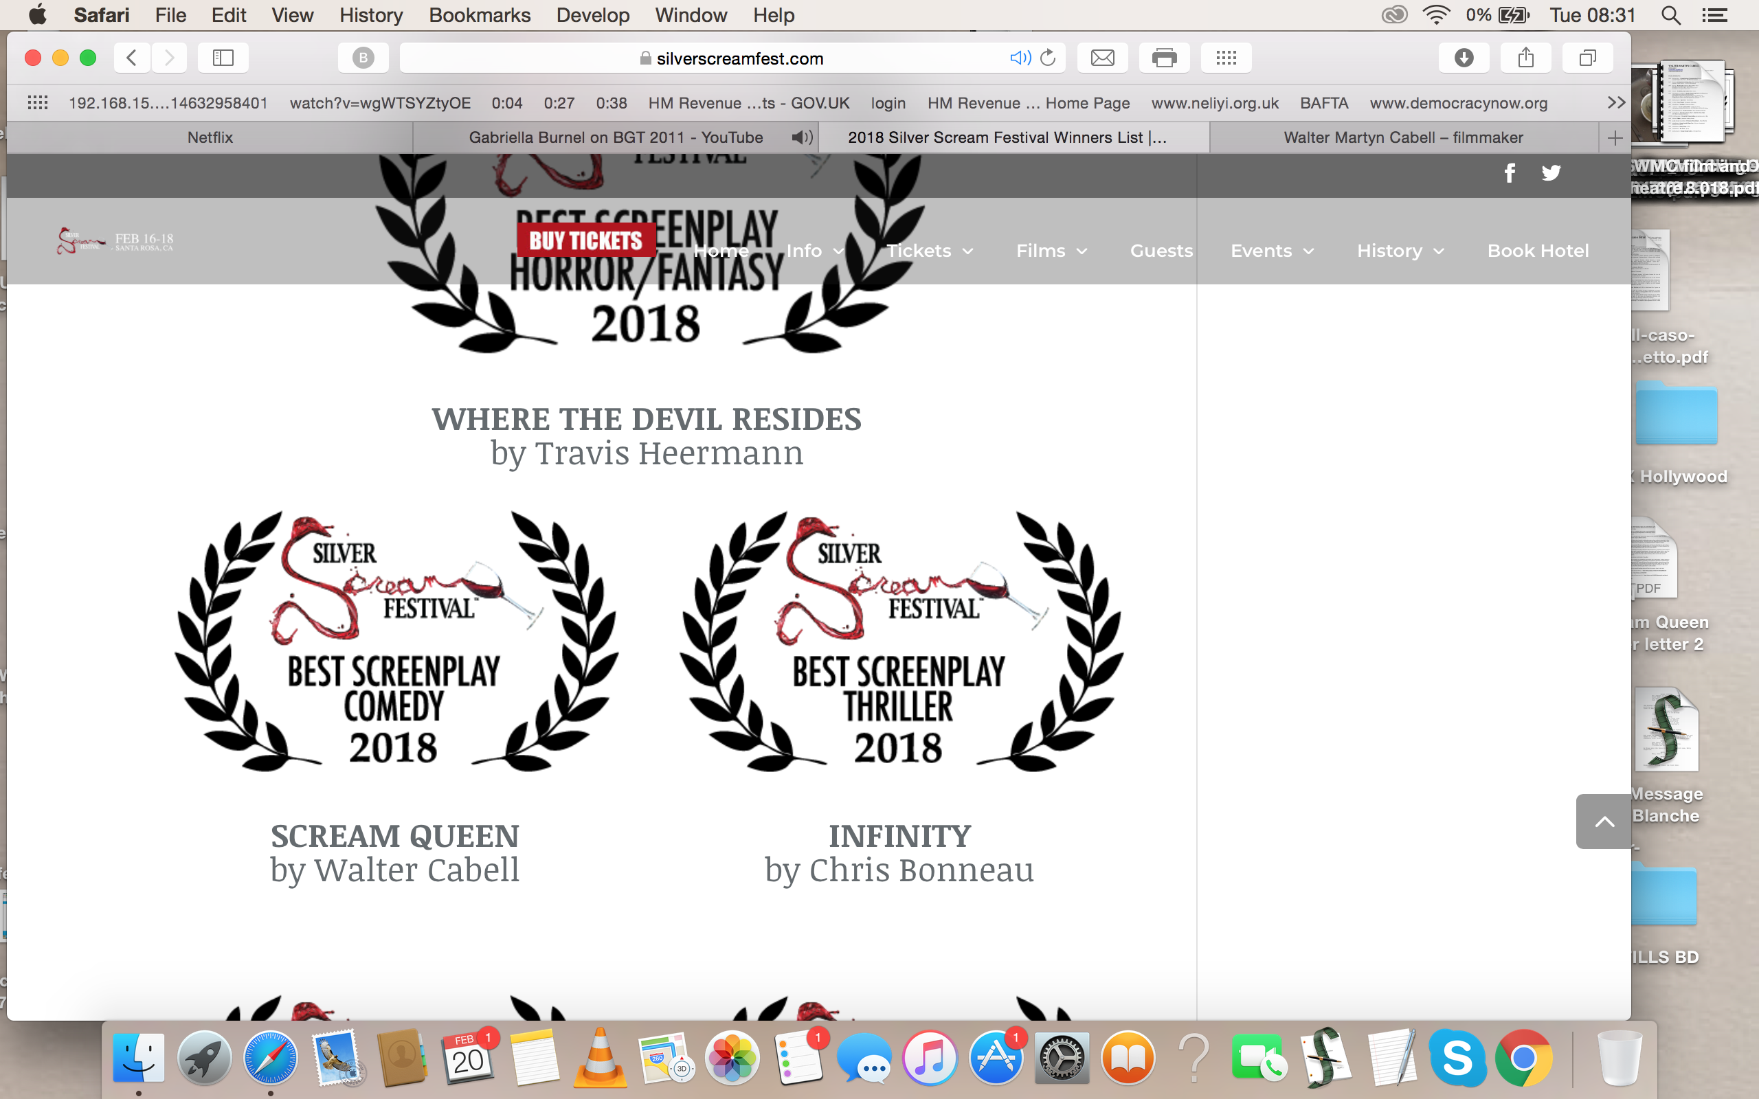Click the Mail envelope toolbar icon
Viewport: 1759px width, 1099px height.
[x=1102, y=58]
